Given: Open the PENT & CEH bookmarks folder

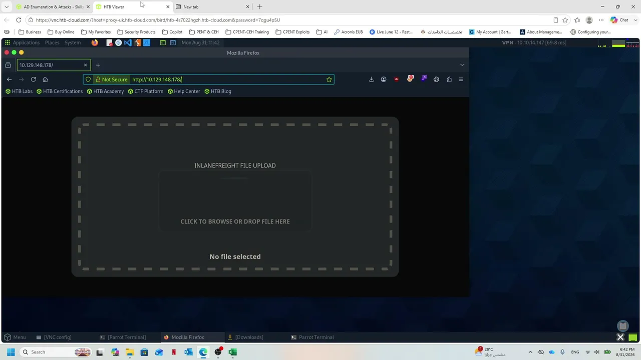Looking at the screenshot, I should pyautogui.click(x=204, y=32).
